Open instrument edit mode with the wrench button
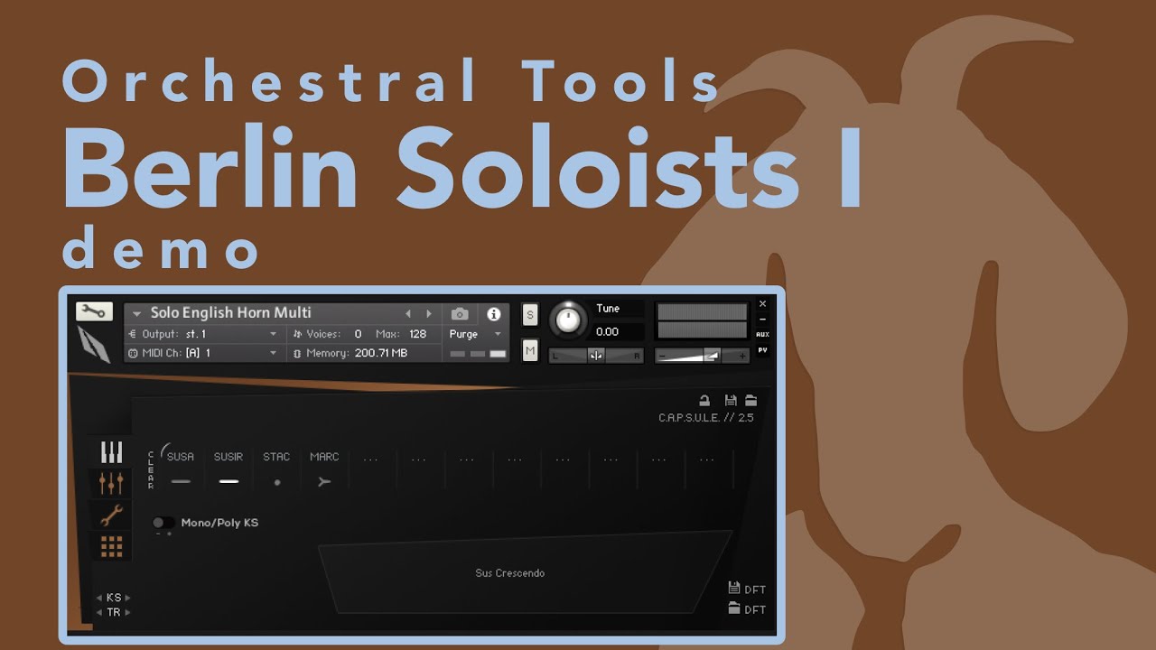1156x650 pixels. pos(94,311)
